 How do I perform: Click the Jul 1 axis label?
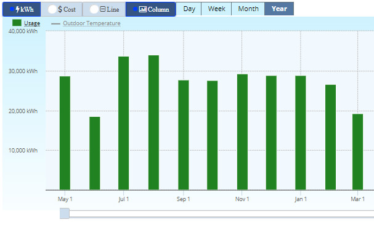124,199
